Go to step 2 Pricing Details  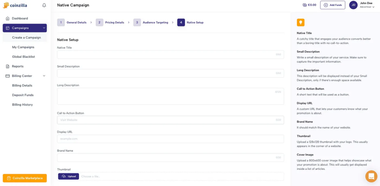click(110, 23)
